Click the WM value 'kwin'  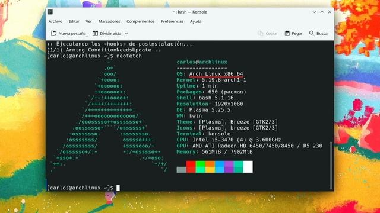[195, 116]
